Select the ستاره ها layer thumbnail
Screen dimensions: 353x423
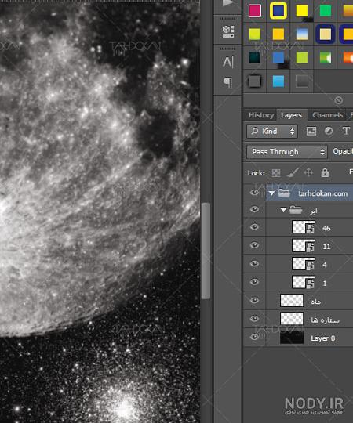coord(292,319)
